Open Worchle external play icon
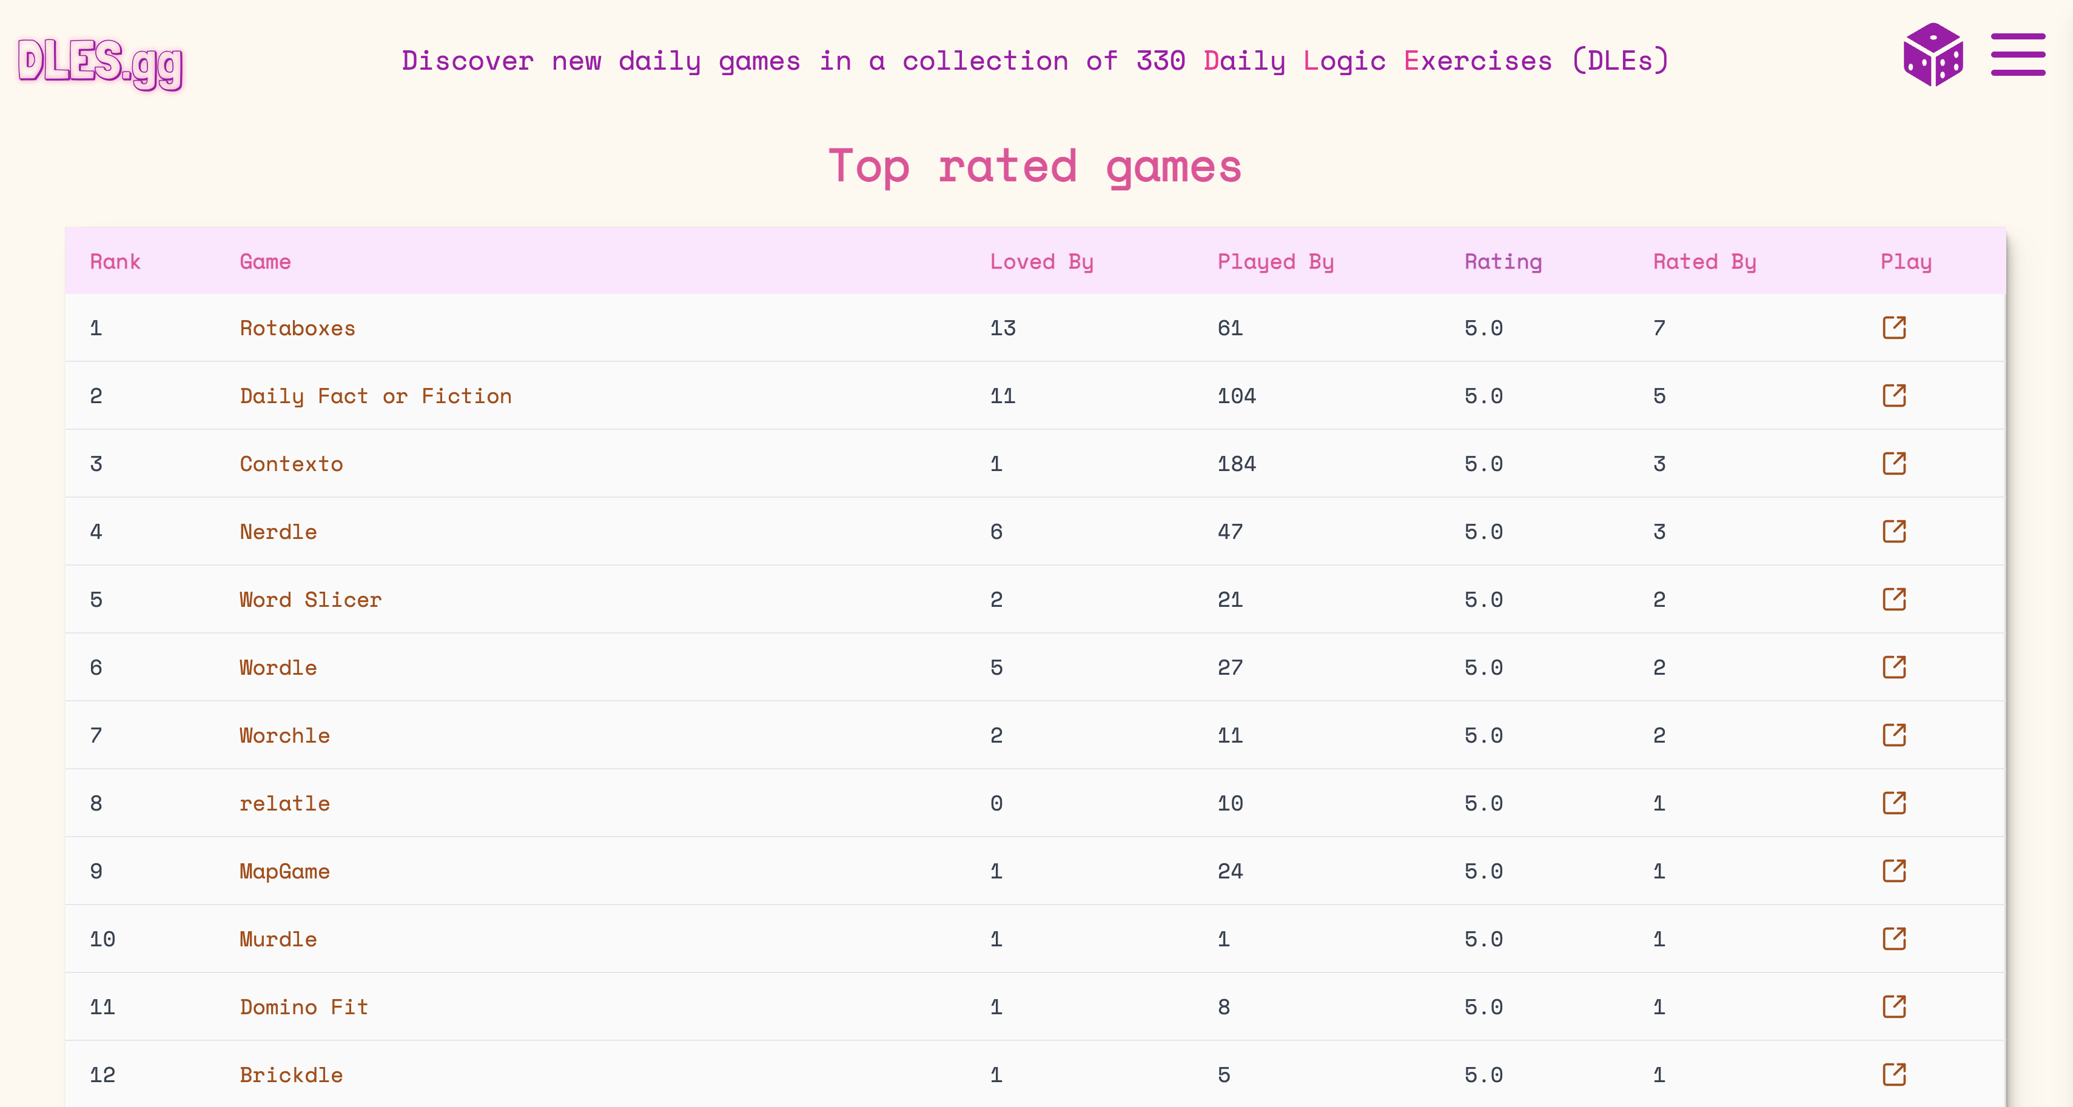 coord(1894,735)
